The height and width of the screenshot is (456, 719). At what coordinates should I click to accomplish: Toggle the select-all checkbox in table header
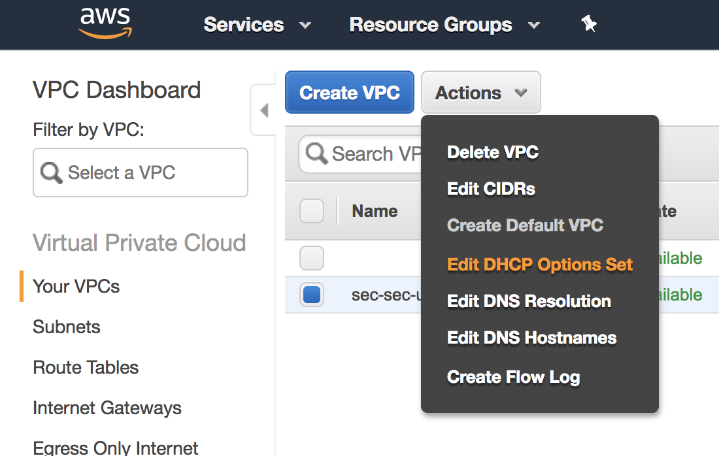click(x=312, y=211)
